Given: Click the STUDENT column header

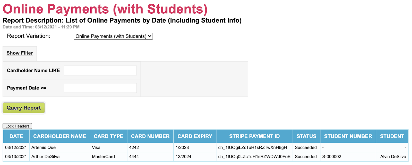Looking at the screenshot, I should [x=392, y=136].
